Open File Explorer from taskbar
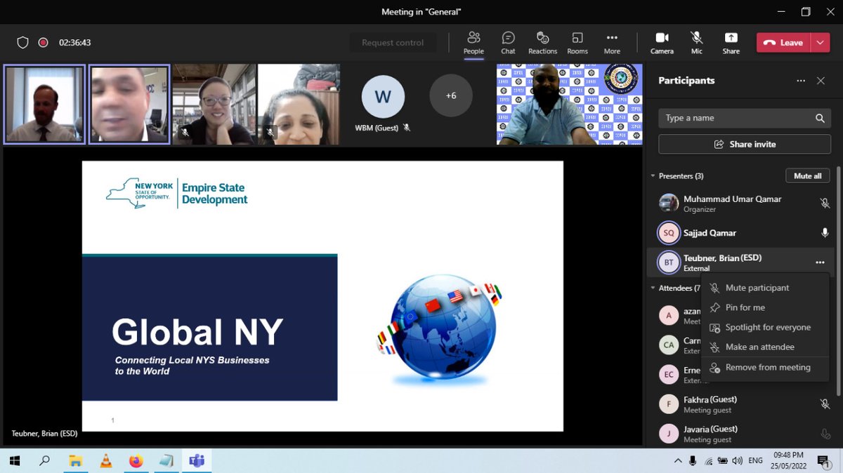 (x=75, y=461)
